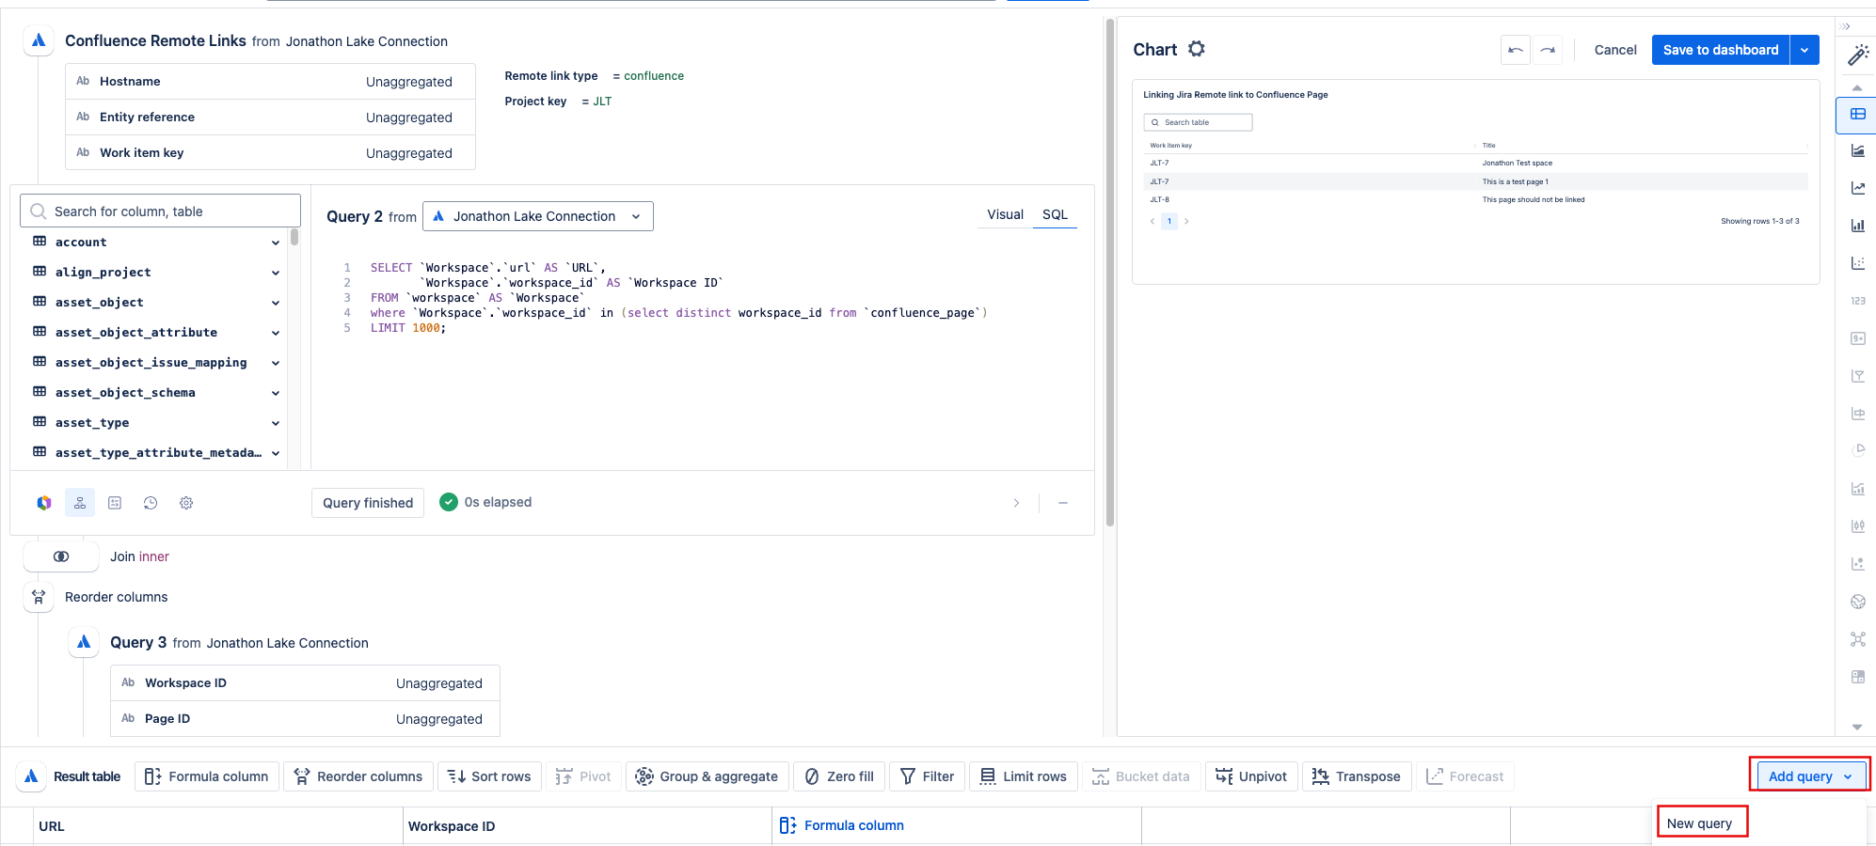The height and width of the screenshot is (846, 1876).
Task: Expand the asset_object_schema table
Action: 276,393
